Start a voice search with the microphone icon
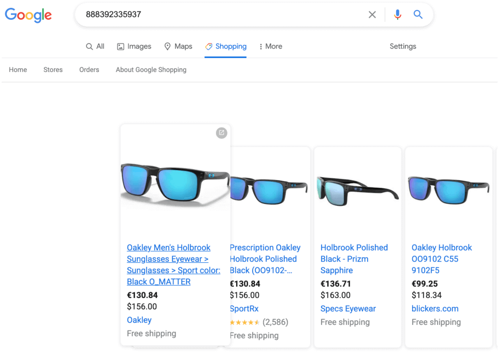This screenshot has height=354, width=499. pos(397,14)
